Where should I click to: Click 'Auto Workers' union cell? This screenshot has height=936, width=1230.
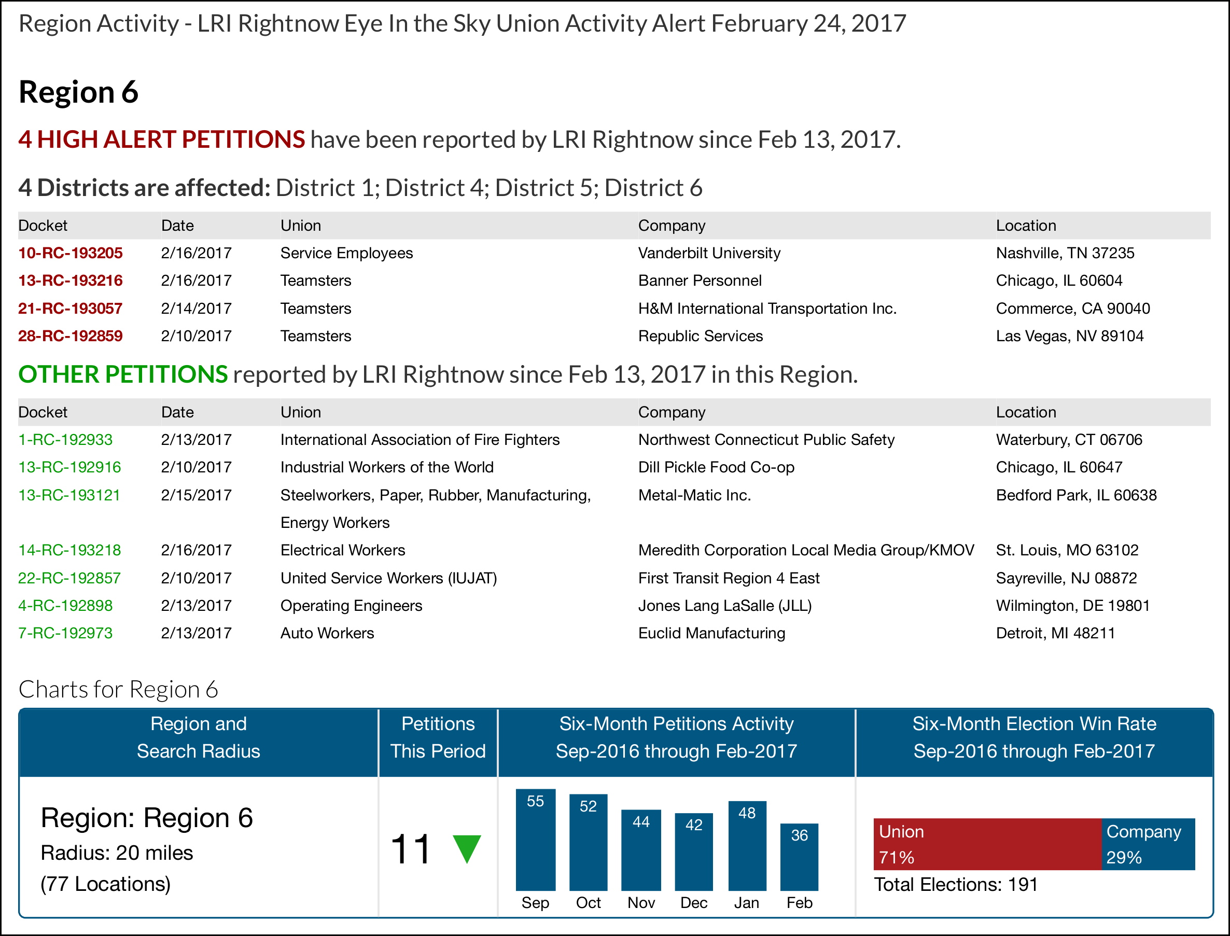click(x=327, y=633)
